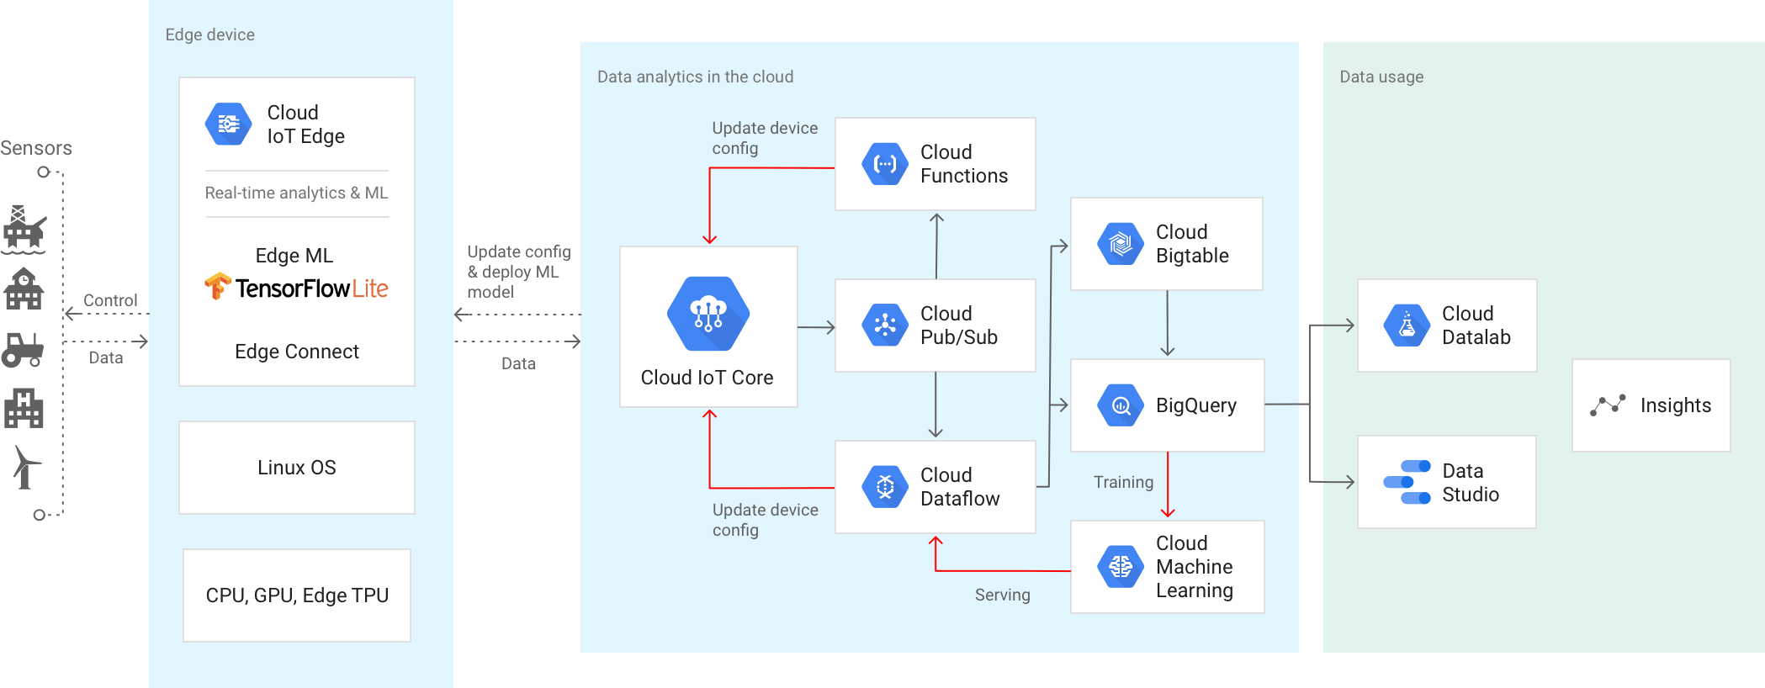The width and height of the screenshot is (1765, 688).
Task: Click the Cloud Bigtable label
Action: tap(1192, 244)
